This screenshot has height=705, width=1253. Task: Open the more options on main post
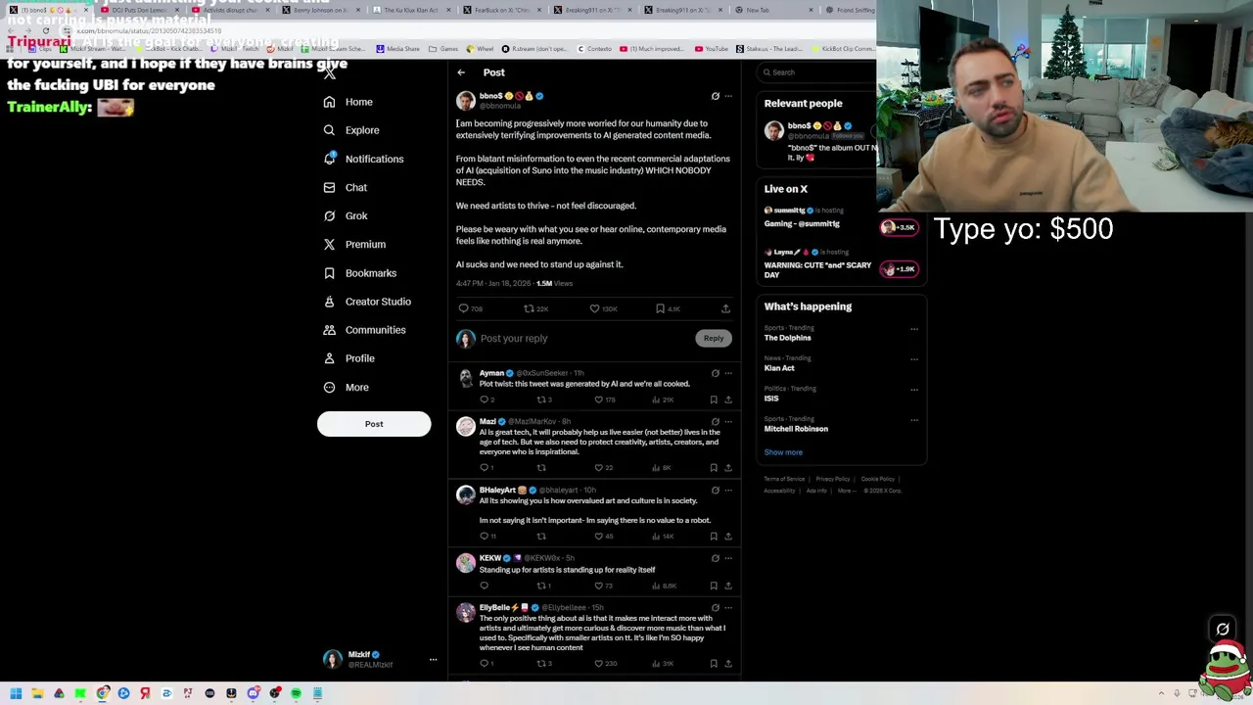728,96
